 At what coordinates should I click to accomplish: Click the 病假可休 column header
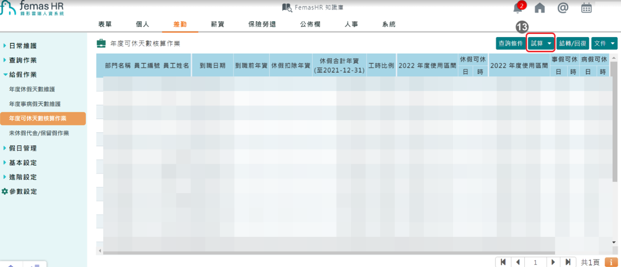click(x=594, y=59)
